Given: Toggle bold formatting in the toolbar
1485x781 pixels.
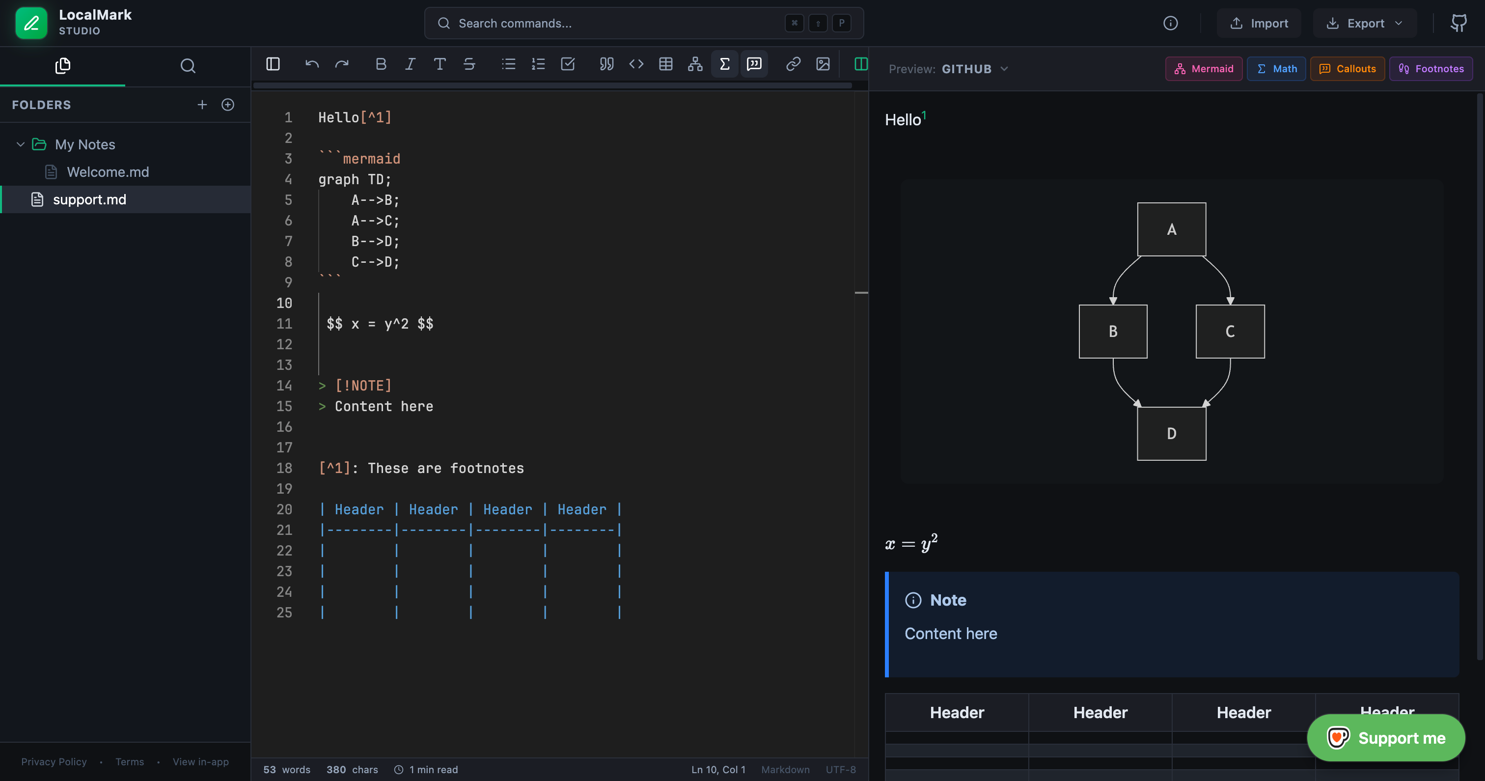Looking at the screenshot, I should point(381,64).
